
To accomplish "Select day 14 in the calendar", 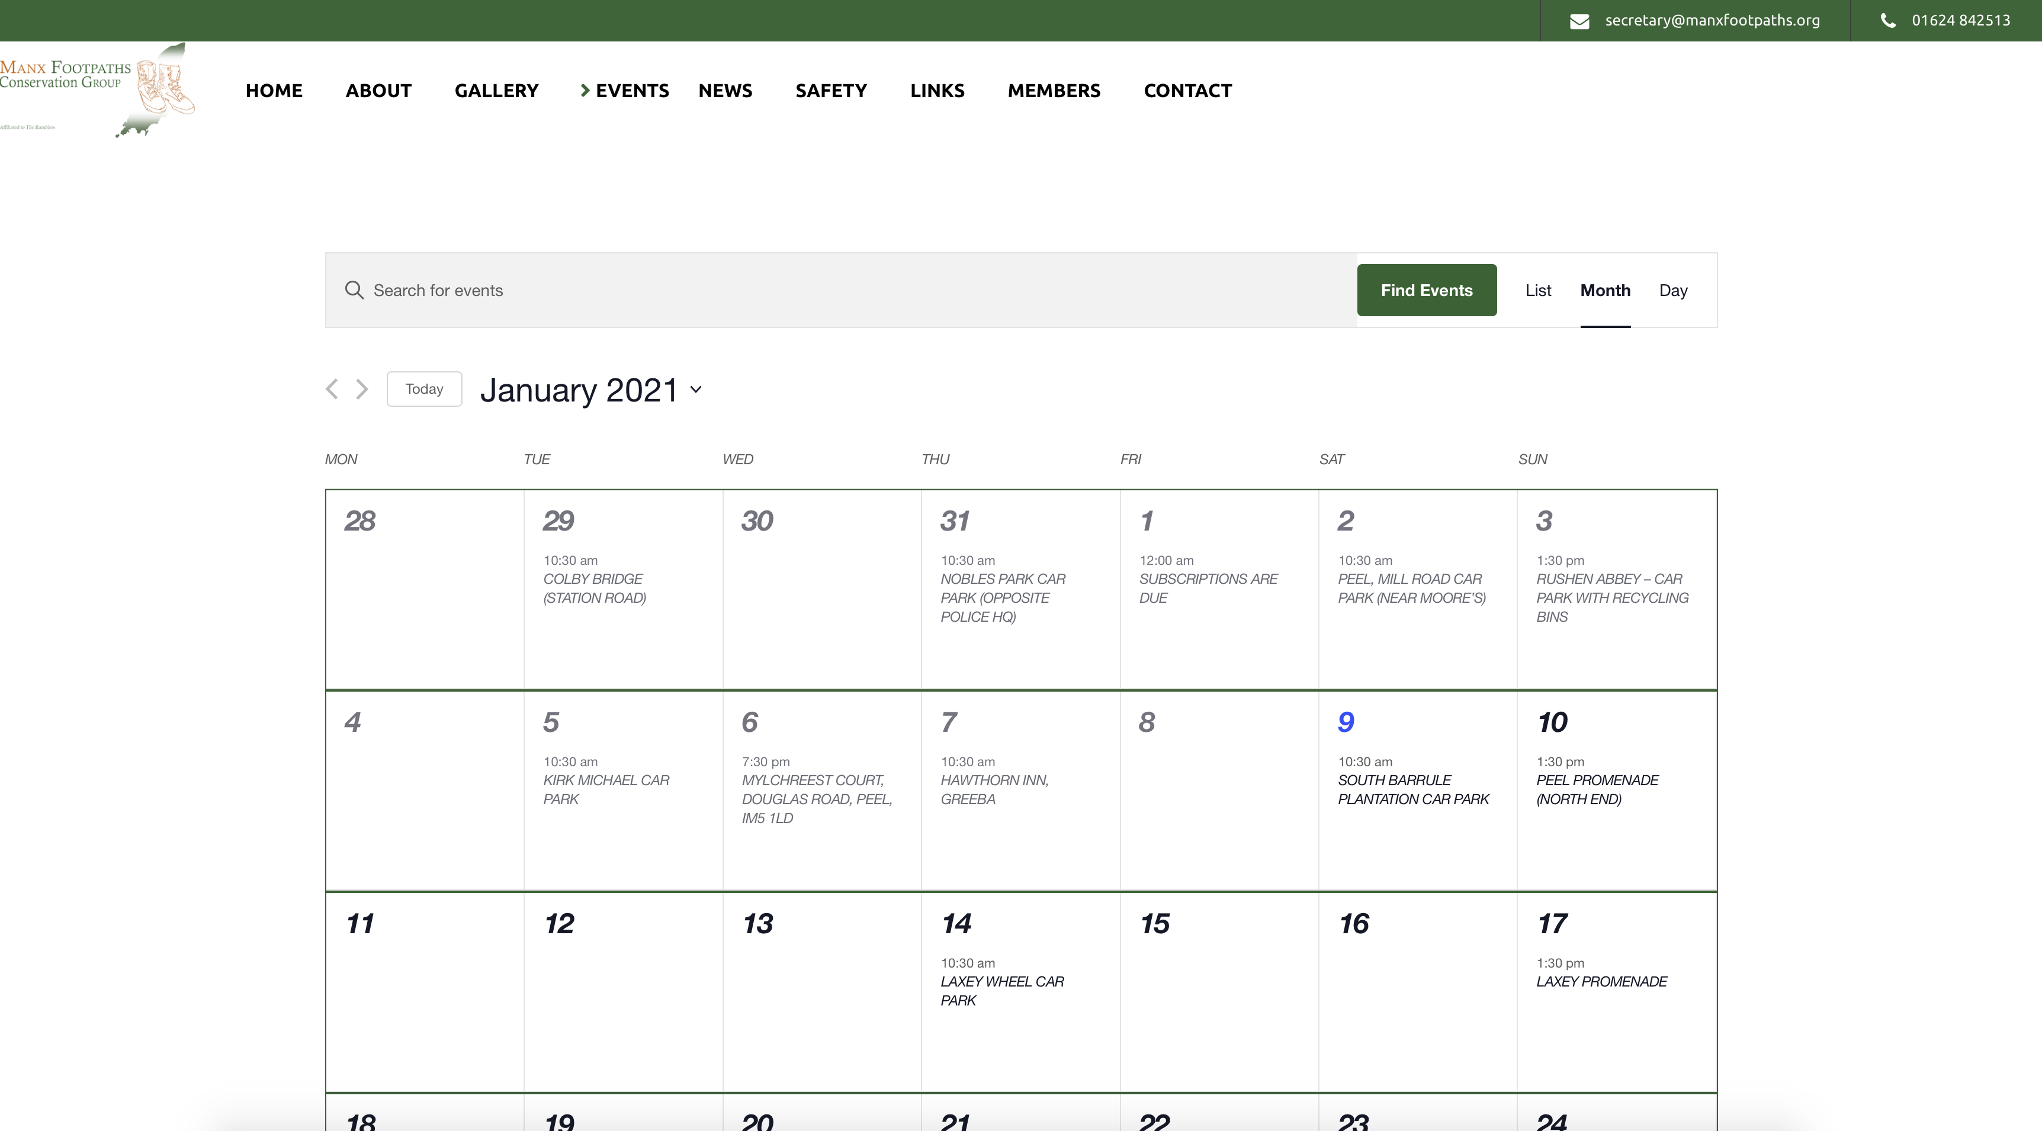I will pos(956,923).
